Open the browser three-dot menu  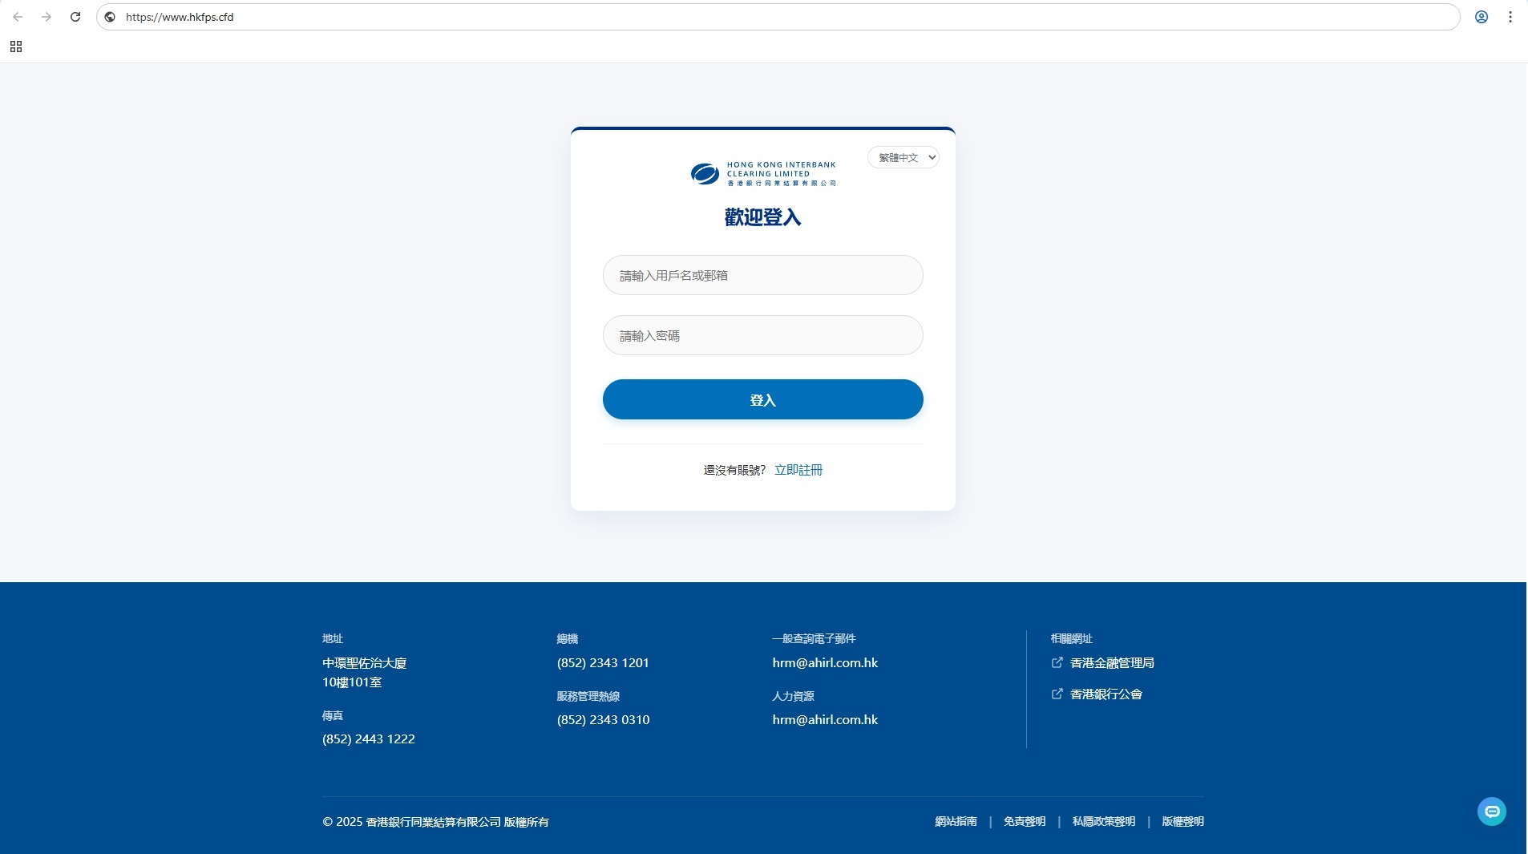[1510, 17]
